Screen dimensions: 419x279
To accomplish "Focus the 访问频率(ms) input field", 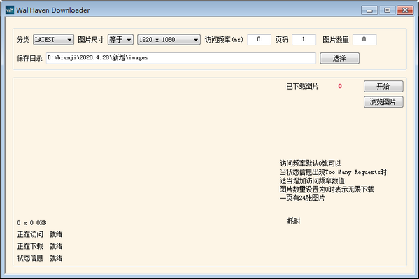I will pyautogui.click(x=259, y=40).
